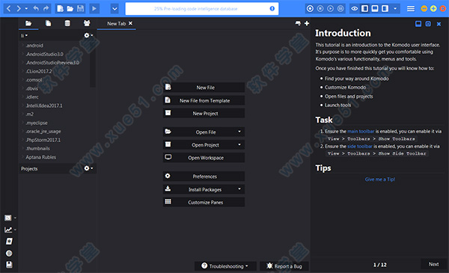This screenshot has height=273, width=449.
Task: Select the .PhpStorm2017.1 folder
Action: click(x=43, y=140)
